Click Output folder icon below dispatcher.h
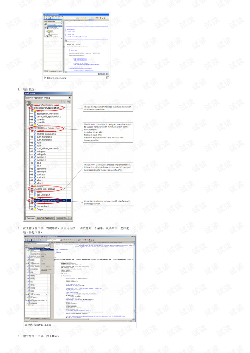Image resolution: width=250 pixels, height=353 pixels. (35, 209)
